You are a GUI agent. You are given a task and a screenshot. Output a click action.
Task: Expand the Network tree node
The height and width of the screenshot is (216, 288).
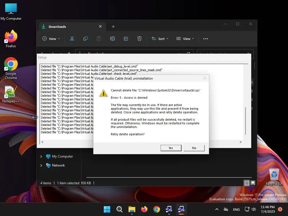(41, 165)
